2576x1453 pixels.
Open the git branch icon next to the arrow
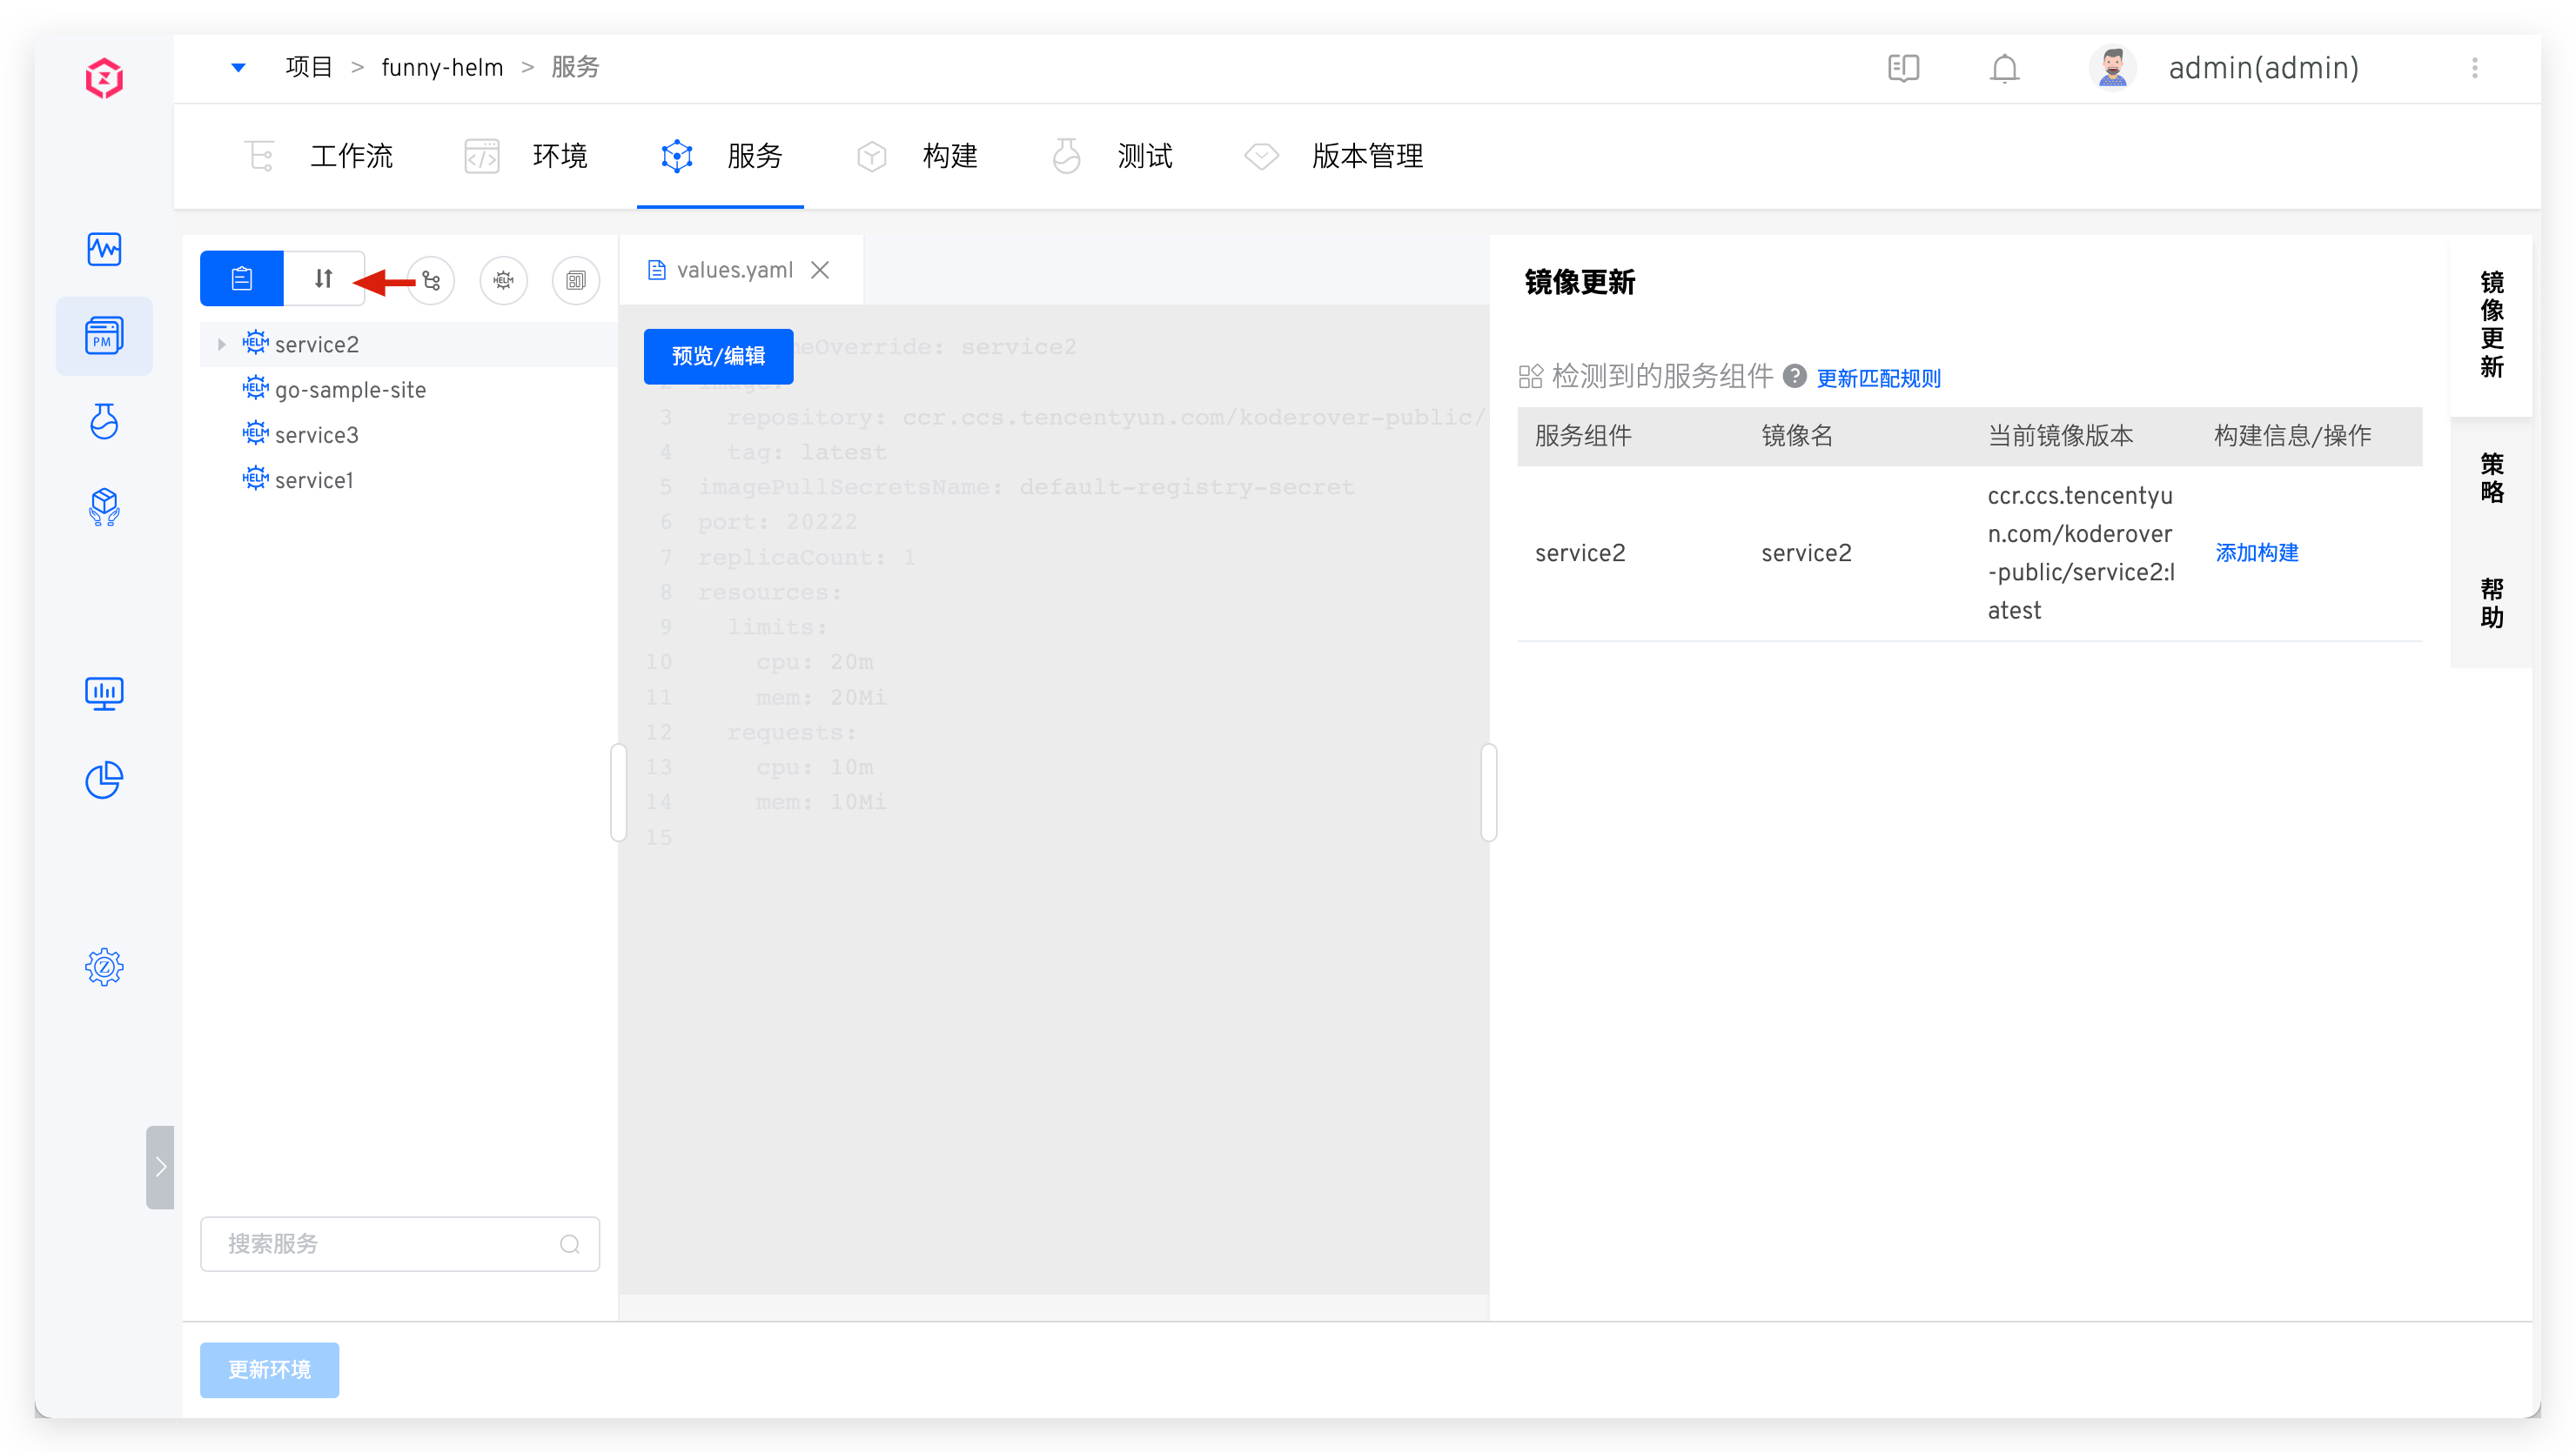[x=431, y=280]
